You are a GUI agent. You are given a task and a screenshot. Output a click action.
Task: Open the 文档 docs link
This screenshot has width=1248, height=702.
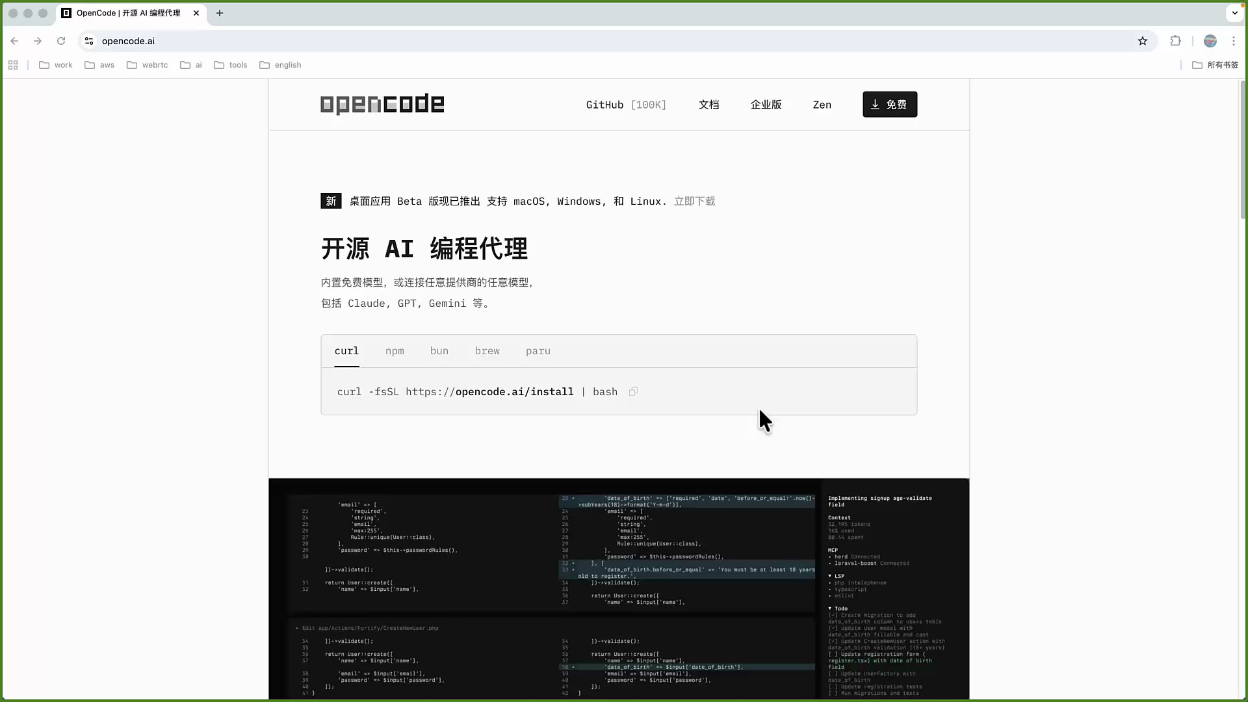[x=708, y=105]
